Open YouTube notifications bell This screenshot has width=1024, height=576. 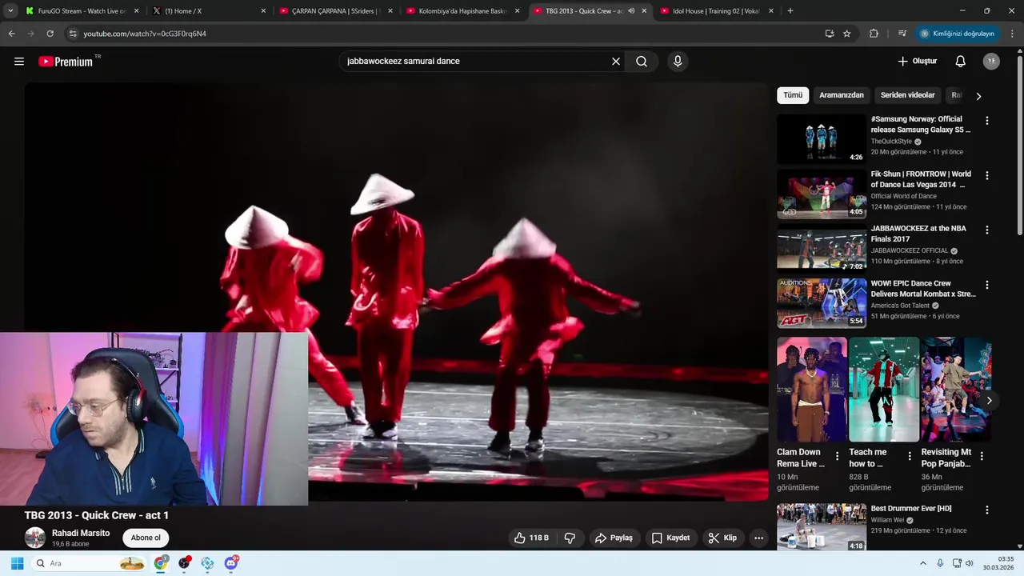961,62
